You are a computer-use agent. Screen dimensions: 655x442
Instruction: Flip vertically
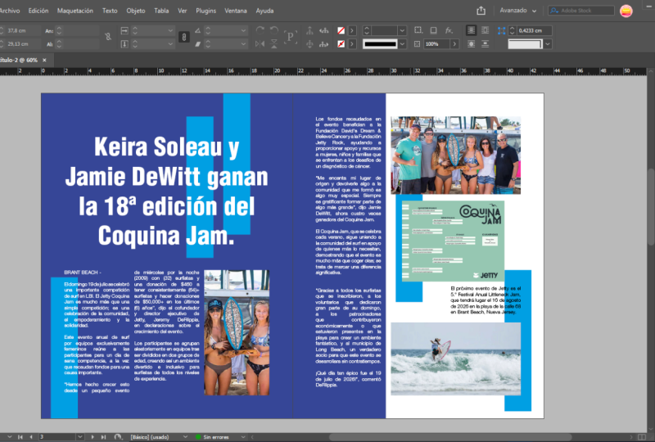[x=274, y=44]
